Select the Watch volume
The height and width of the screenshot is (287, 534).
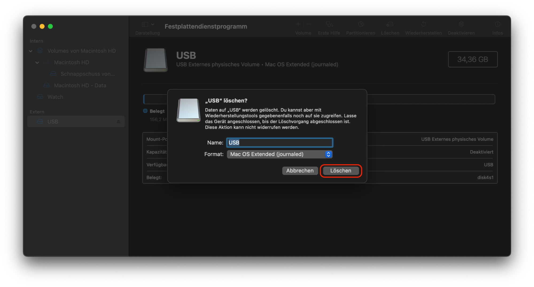(x=55, y=97)
